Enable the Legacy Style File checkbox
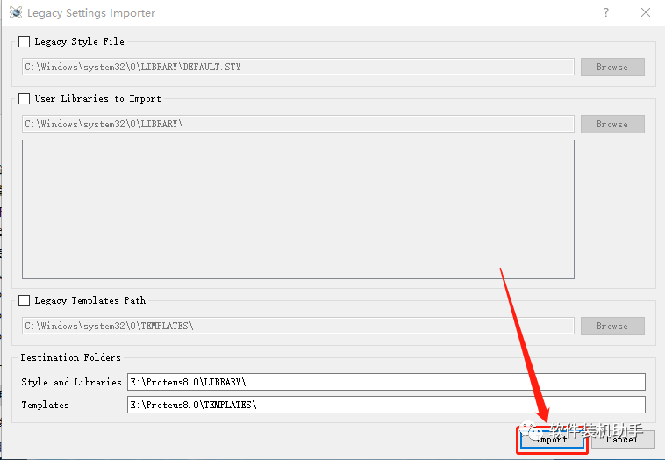This screenshot has height=460, width=665. point(25,41)
